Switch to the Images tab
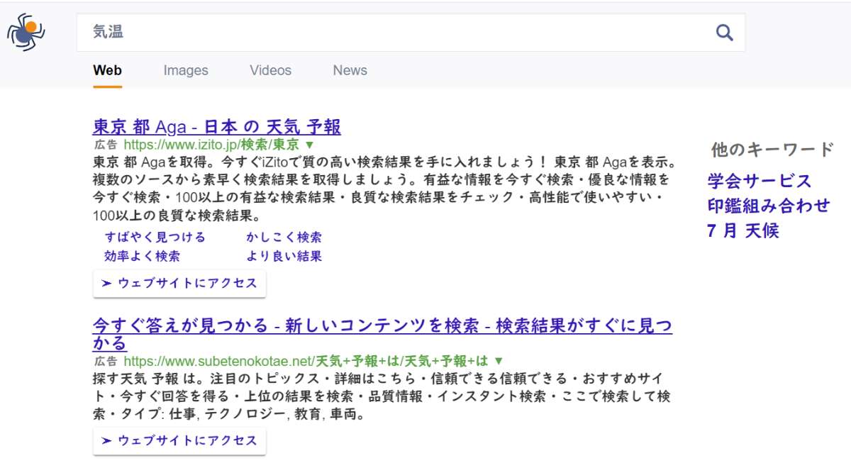This screenshot has width=851, height=463. (x=186, y=70)
